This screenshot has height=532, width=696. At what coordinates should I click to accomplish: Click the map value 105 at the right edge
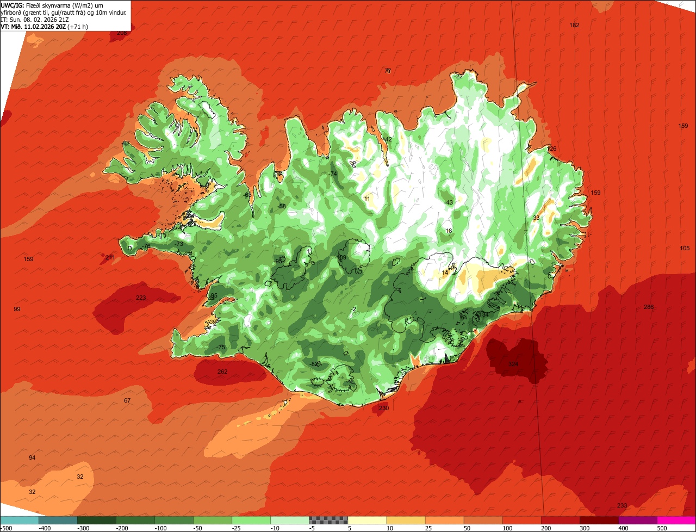coord(685,249)
